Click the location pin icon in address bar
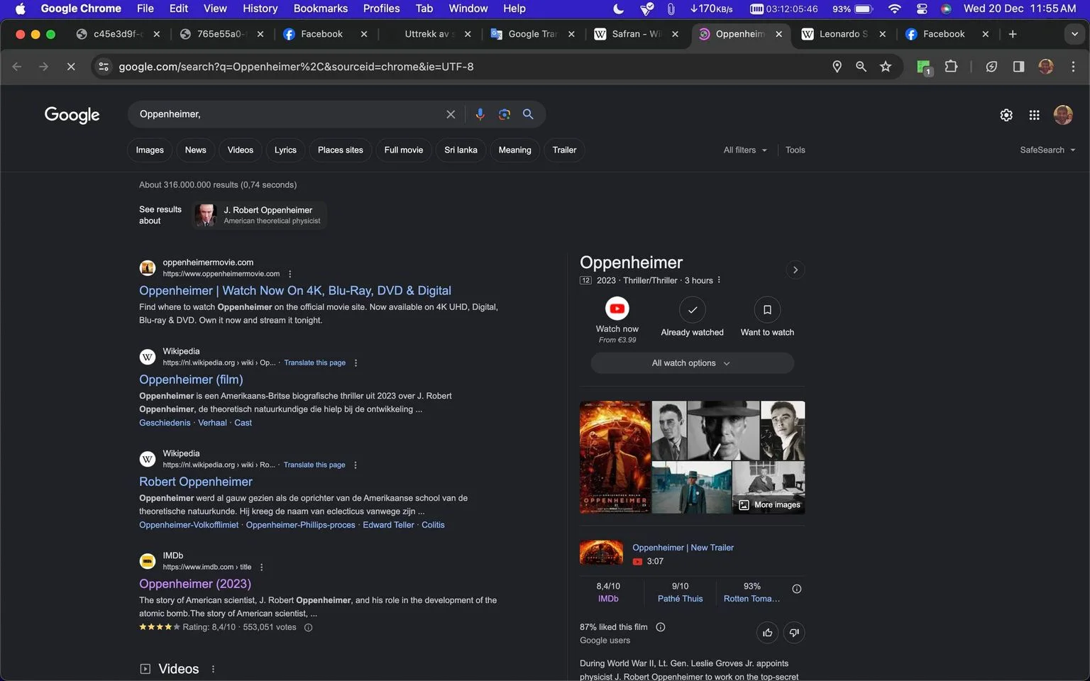This screenshot has height=681, width=1090. click(x=837, y=67)
